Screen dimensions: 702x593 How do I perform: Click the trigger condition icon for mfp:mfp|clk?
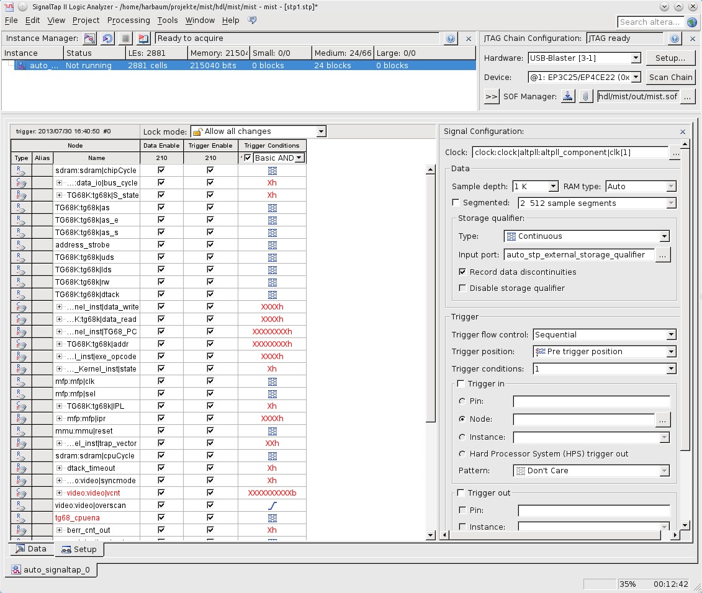pos(272,381)
